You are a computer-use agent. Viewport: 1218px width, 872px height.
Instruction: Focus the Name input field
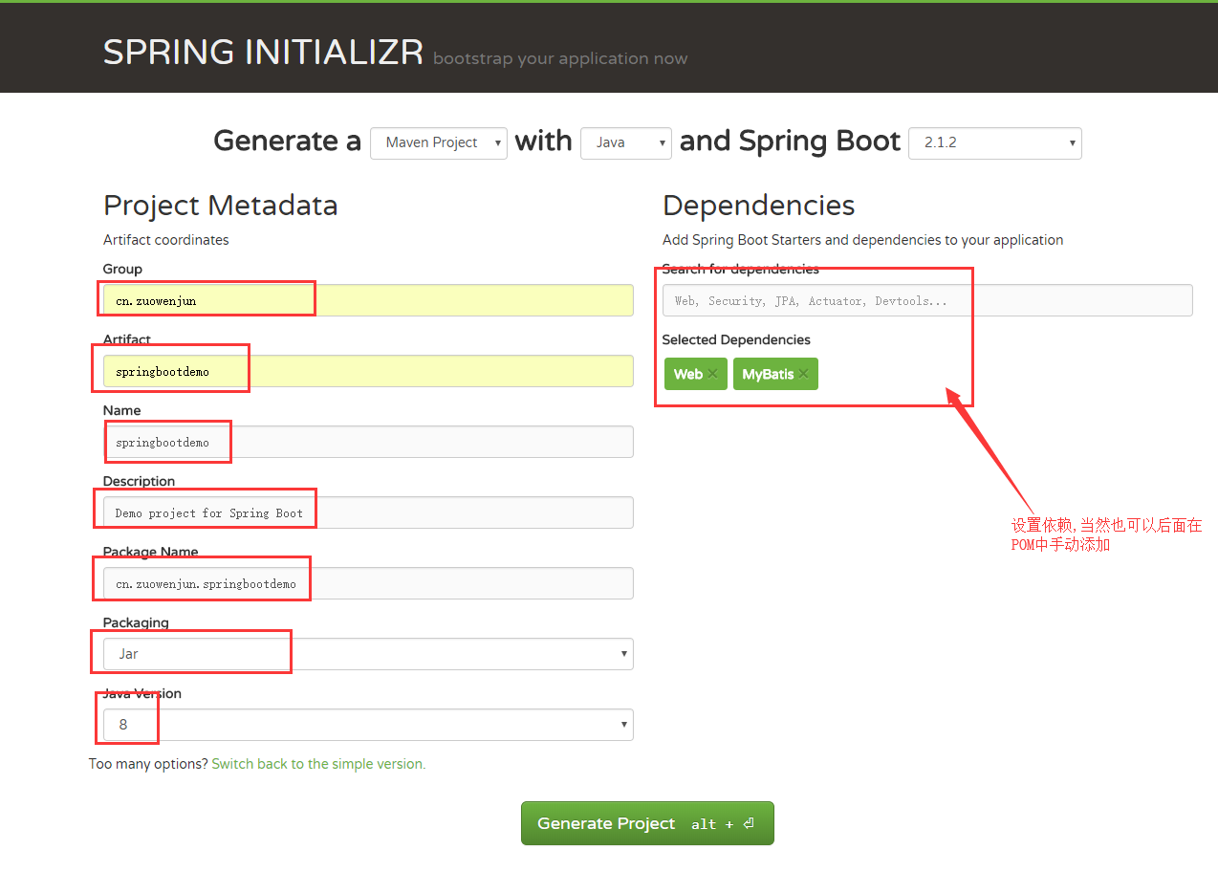click(x=368, y=442)
